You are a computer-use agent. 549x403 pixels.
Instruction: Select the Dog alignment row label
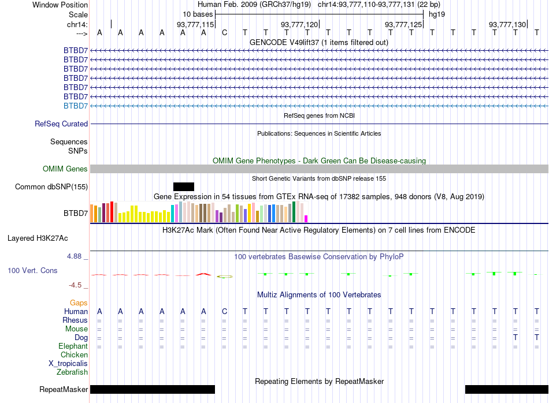click(81, 338)
